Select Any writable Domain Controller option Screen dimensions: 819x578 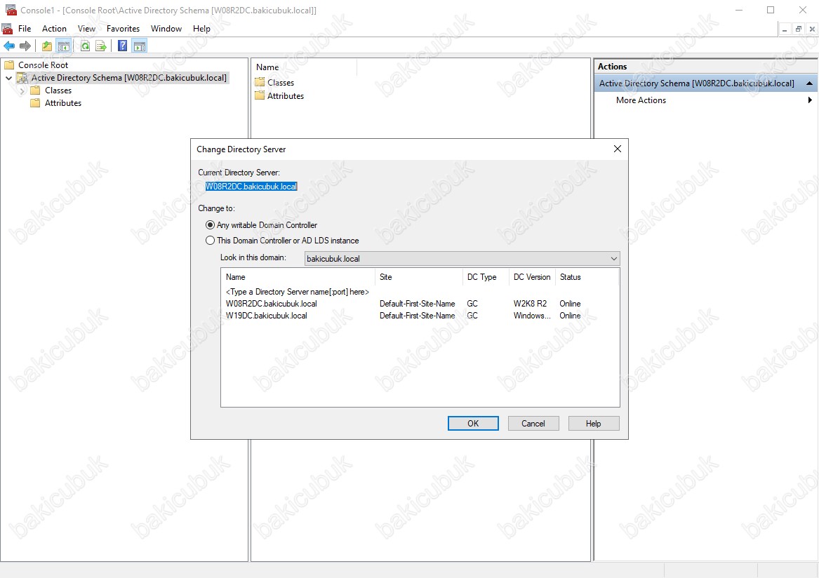[x=210, y=225]
